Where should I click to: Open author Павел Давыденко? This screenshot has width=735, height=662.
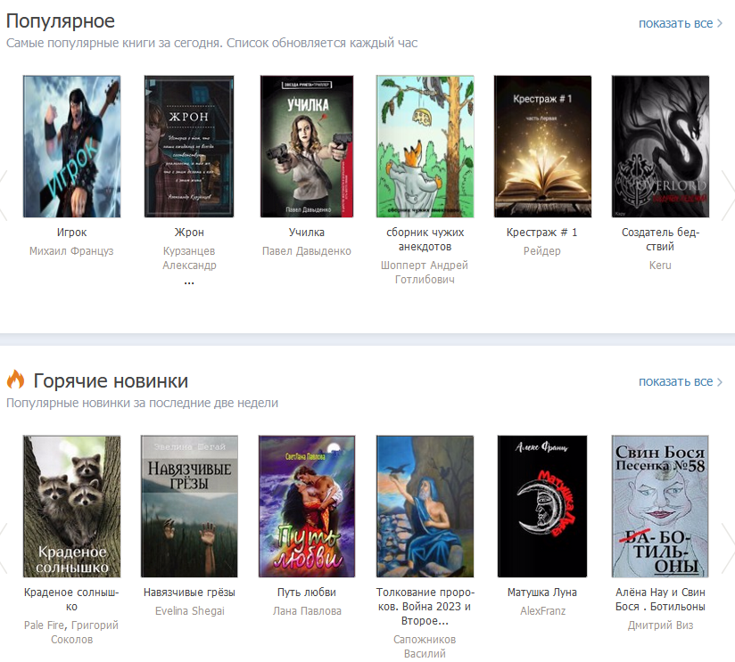point(307,251)
